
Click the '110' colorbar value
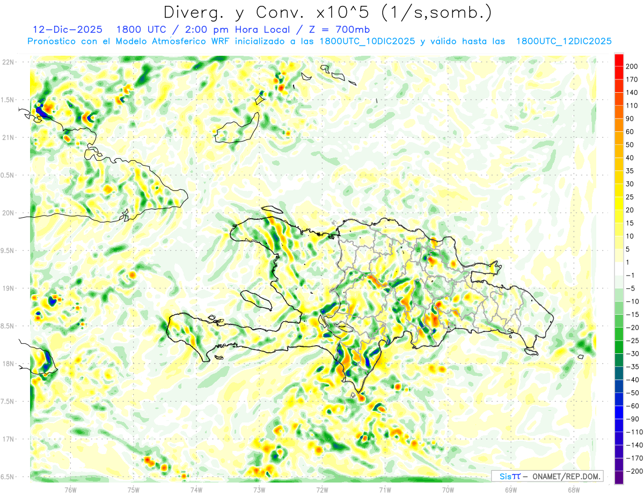click(x=632, y=106)
